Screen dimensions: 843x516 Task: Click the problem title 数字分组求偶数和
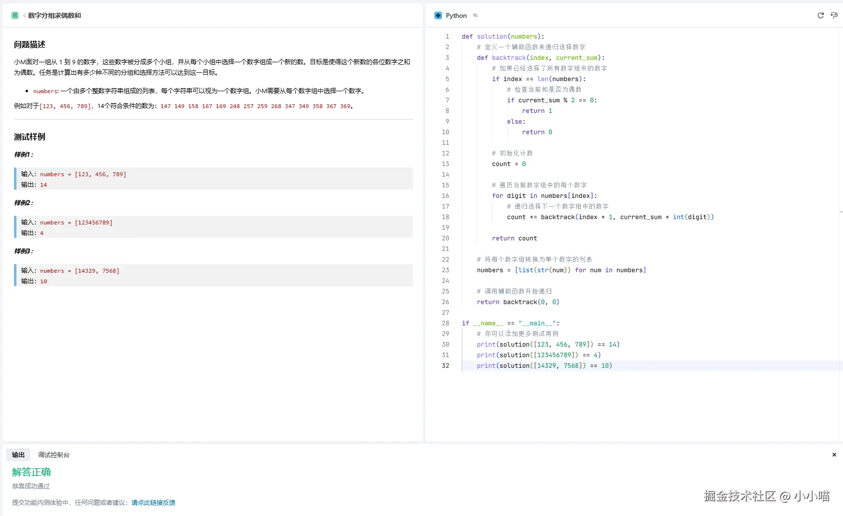55,15
